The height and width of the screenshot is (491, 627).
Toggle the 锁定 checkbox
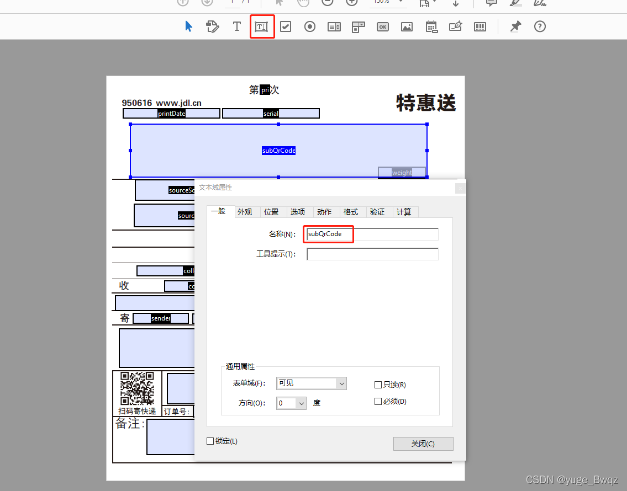click(x=210, y=441)
